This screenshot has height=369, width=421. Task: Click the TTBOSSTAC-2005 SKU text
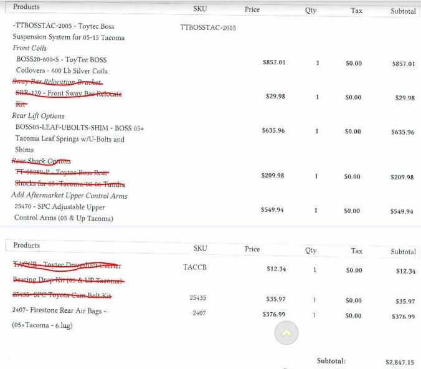tap(208, 27)
